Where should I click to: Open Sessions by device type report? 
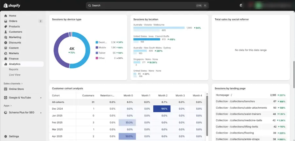click(67, 19)
